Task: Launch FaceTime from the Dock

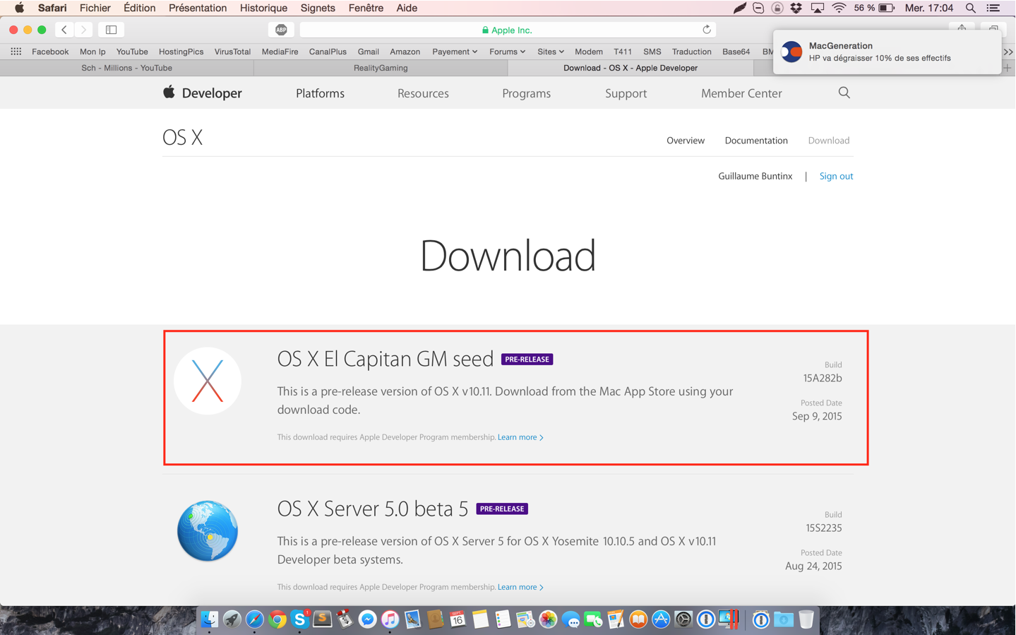Action: click(593, 619)
